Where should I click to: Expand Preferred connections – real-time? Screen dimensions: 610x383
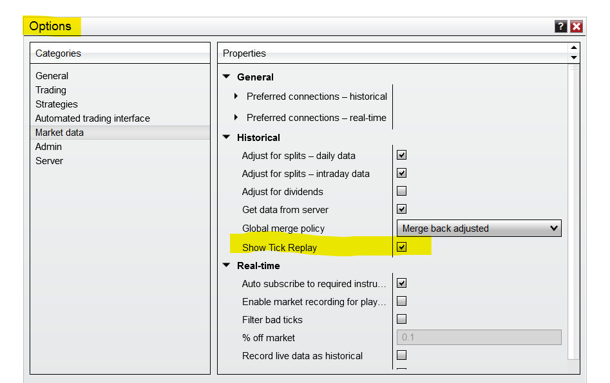coord(236,118)
